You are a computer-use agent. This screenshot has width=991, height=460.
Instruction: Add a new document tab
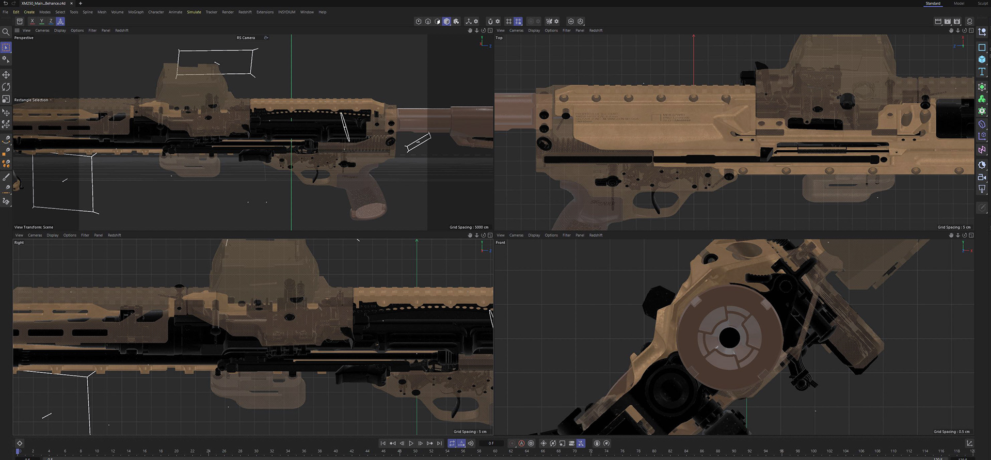(80, 4)
